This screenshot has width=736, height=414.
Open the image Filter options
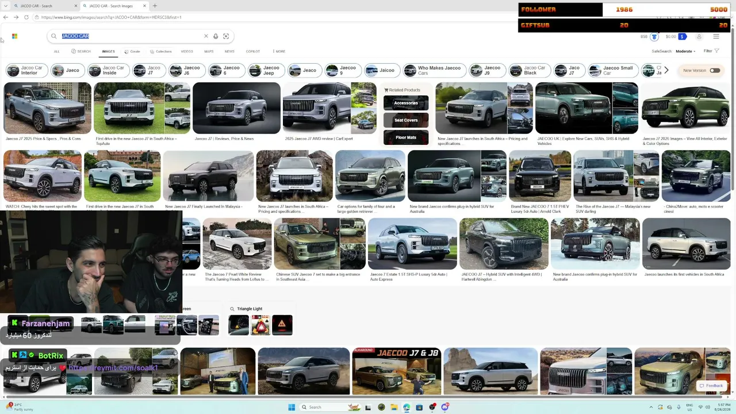[x=711, y=51]
